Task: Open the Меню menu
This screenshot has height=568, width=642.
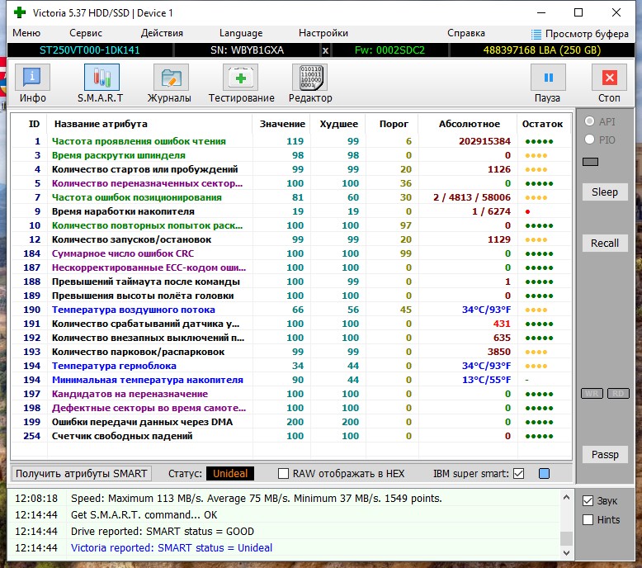Action: (26, 33)
